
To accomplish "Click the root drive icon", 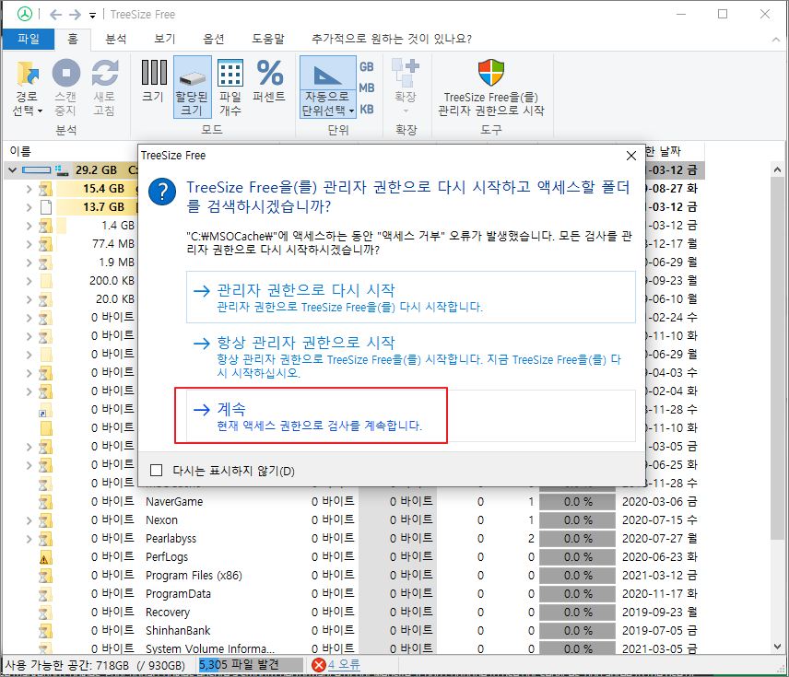I will point(62,170).
